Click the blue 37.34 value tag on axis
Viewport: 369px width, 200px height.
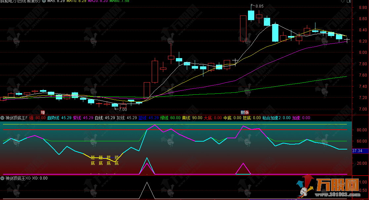point(358,151)
